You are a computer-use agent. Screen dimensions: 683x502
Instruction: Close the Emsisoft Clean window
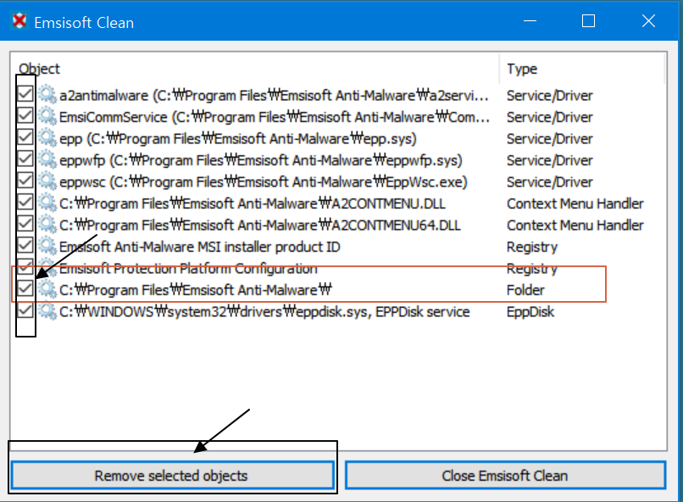click(x=648, y=21)
